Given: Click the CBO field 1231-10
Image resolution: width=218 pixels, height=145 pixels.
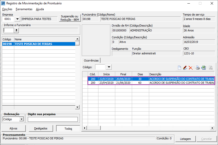Looking at the screenshot, I should (x=199, y=53).
